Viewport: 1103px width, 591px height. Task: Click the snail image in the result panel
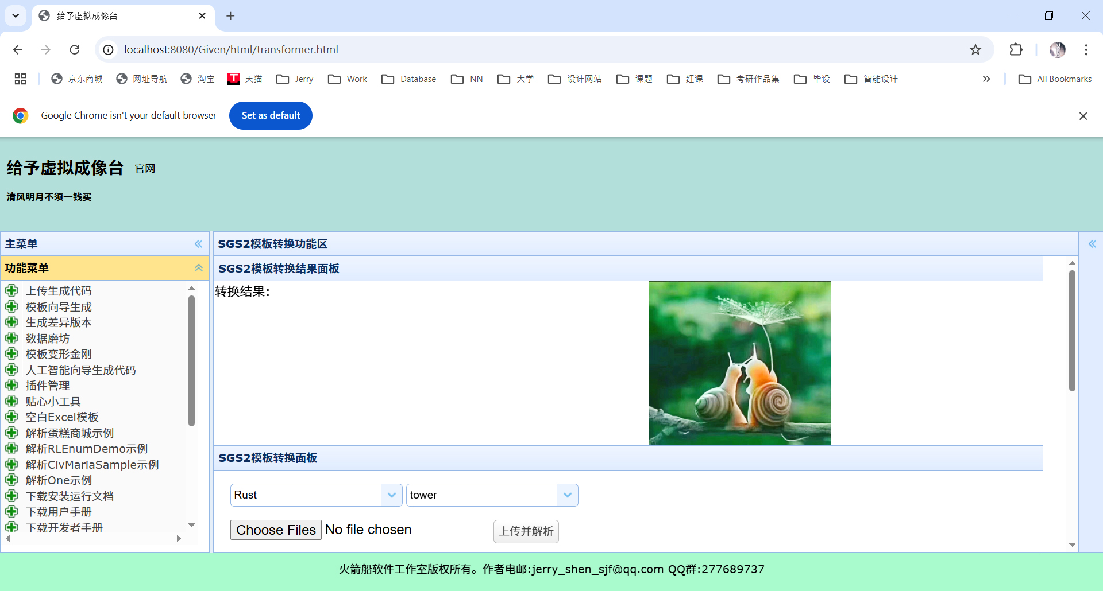(x=740, y=363)
